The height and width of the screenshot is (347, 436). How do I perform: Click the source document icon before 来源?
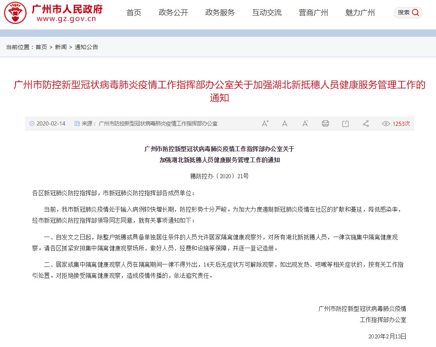[x=77, y=123]
